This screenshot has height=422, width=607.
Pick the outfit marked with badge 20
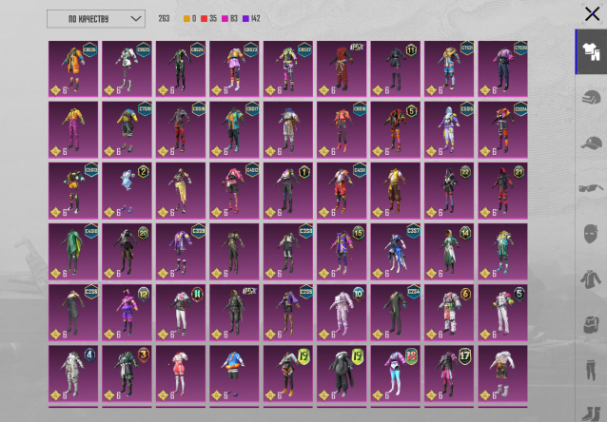(x=127, y=251)
